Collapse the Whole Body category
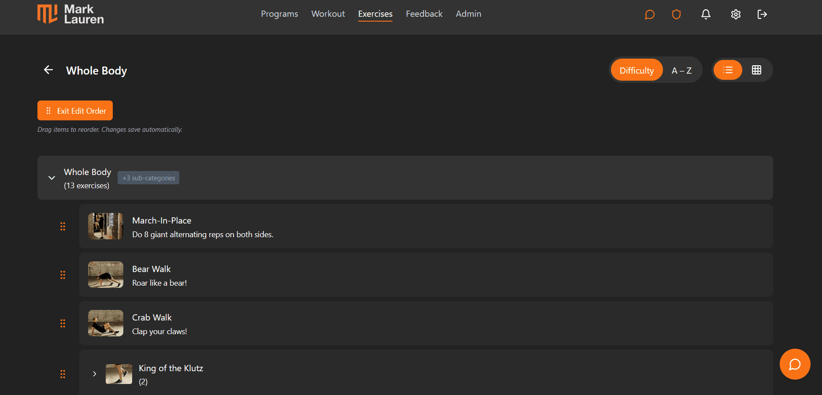 [52, 178]
